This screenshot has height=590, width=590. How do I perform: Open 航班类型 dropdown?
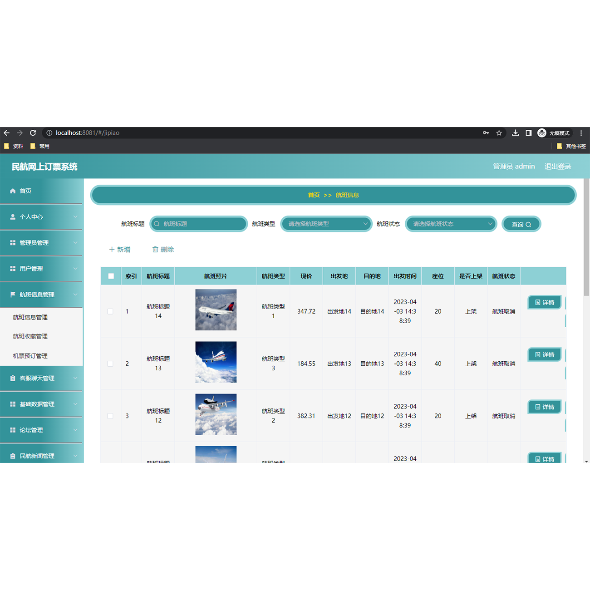tap(326, 224)
